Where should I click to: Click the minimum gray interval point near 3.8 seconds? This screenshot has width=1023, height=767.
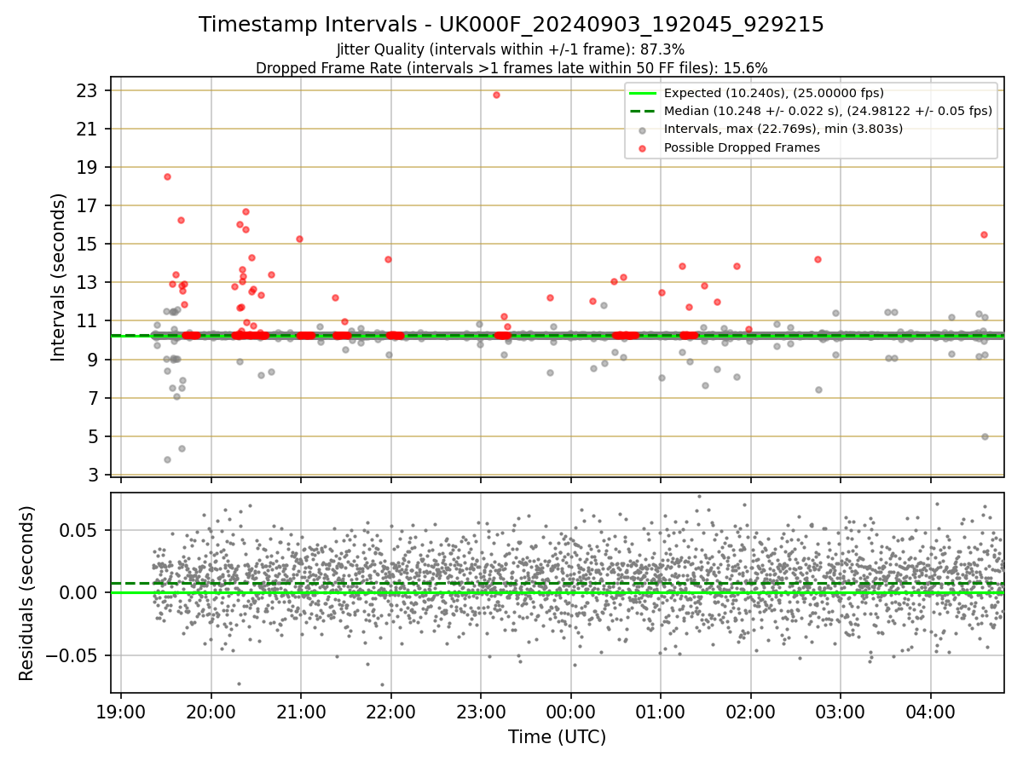point(167,459)
